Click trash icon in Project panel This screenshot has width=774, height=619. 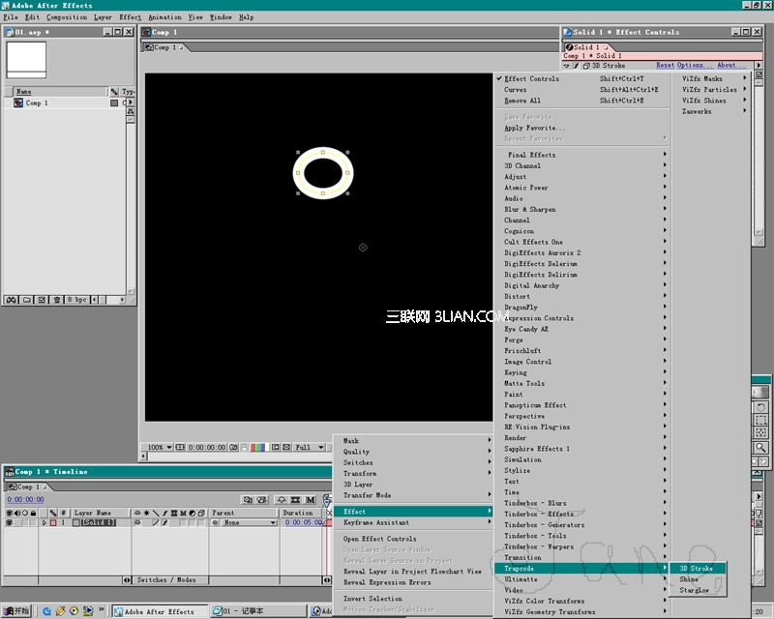point(58,300)
